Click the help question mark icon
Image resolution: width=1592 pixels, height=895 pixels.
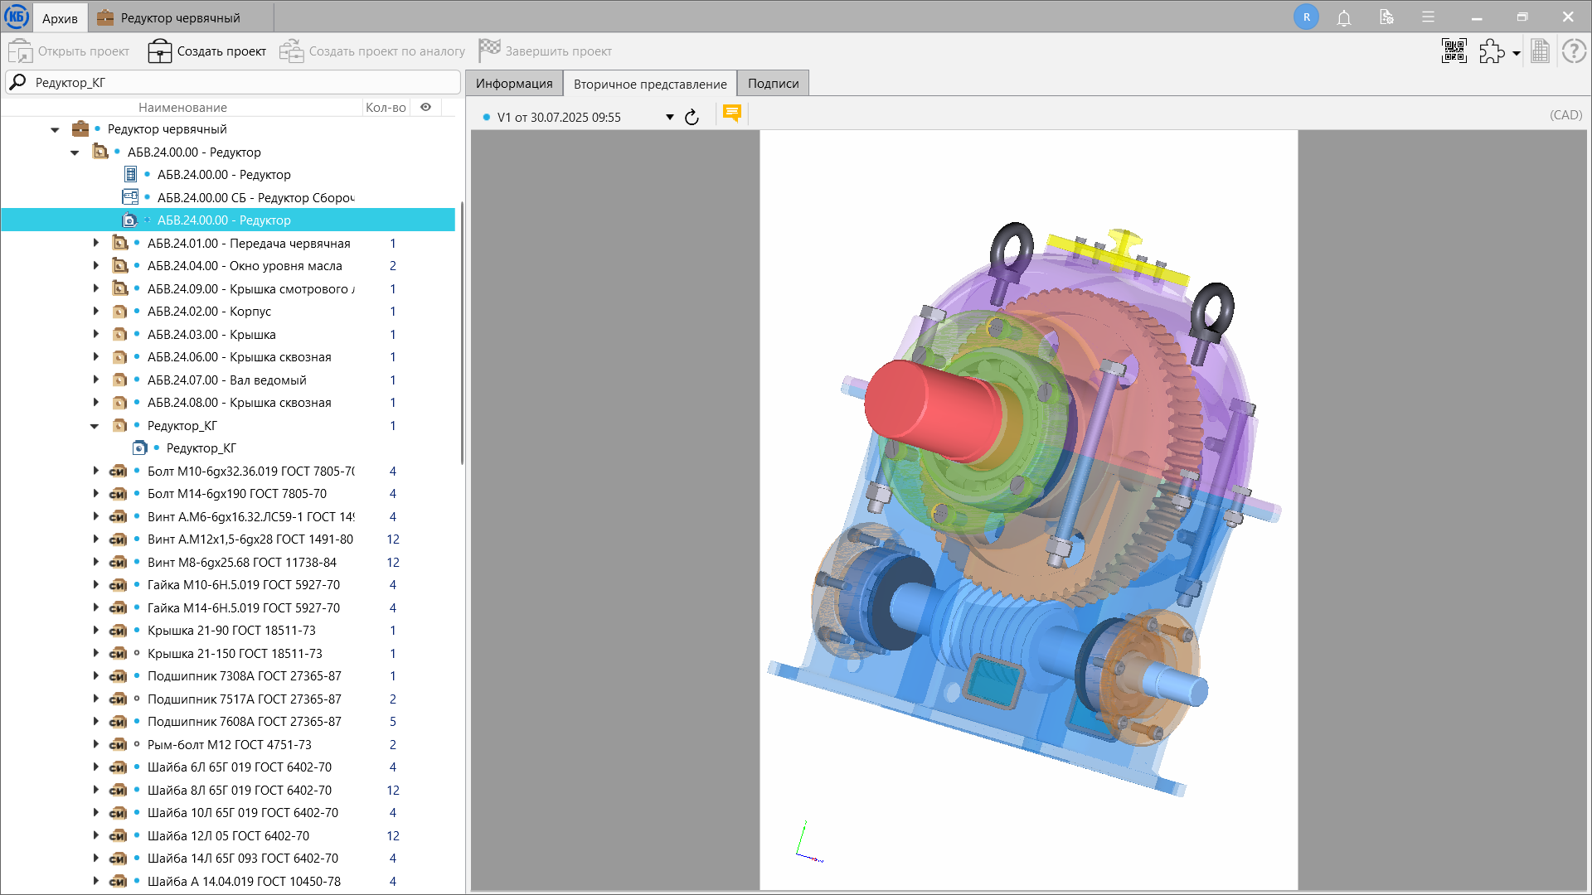tap(1574, 51)
